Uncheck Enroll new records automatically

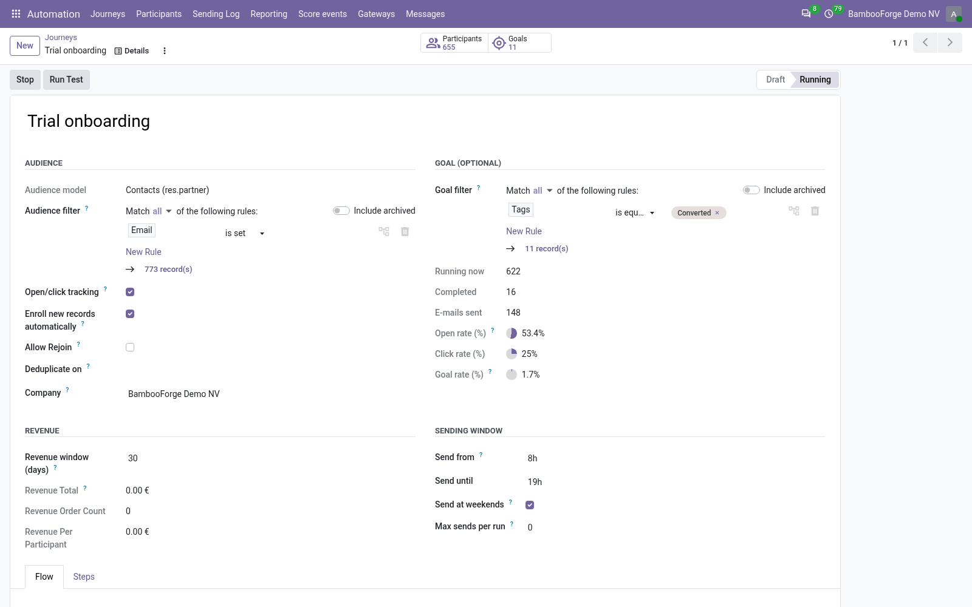(x=130, y=314)
